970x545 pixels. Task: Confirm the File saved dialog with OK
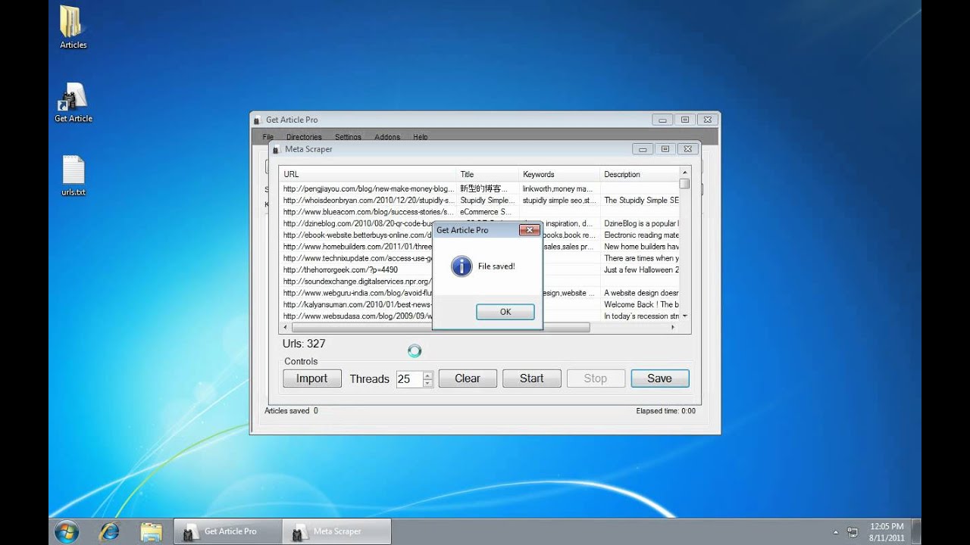505,312
